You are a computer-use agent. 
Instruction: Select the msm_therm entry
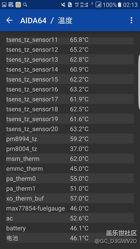pos(70,159)
